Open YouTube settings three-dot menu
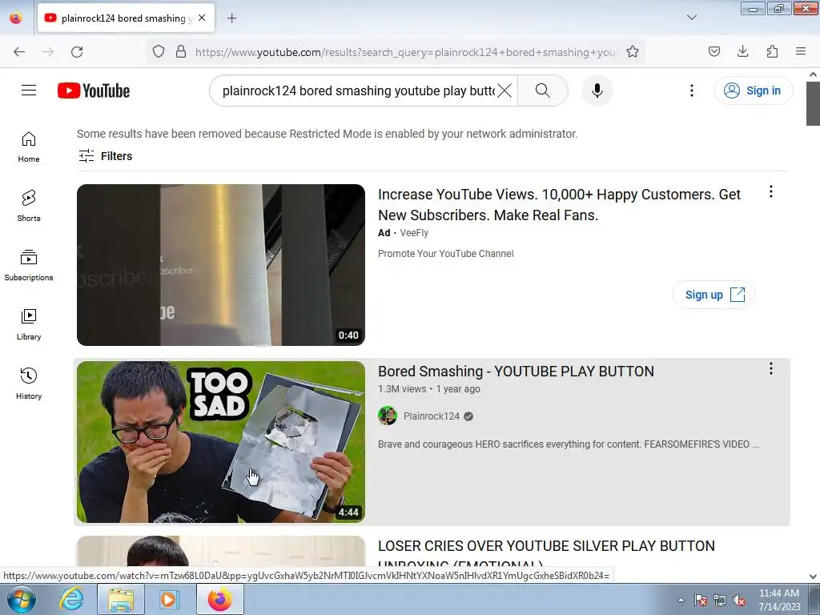820x615 pixels. point(691,90)
